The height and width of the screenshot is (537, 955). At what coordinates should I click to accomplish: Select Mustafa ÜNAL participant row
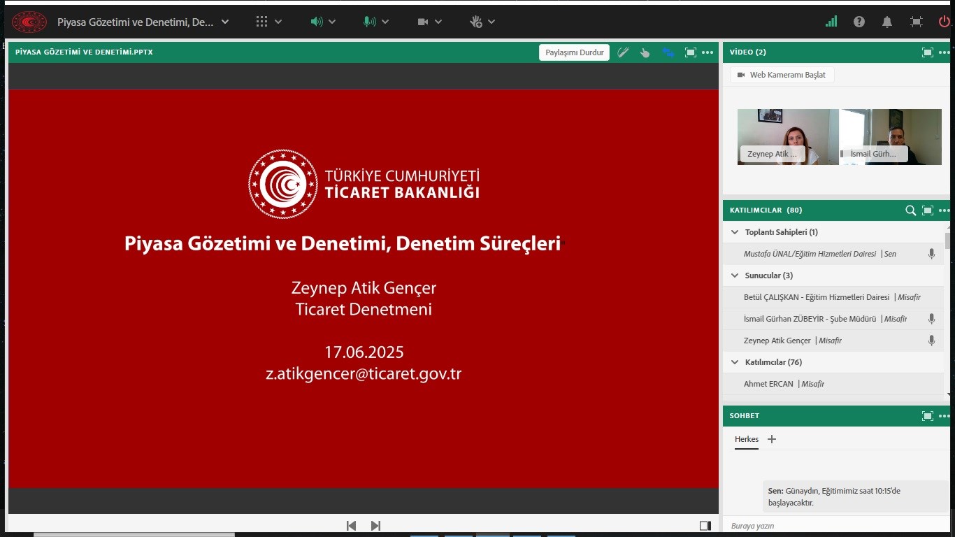point(833,254)
